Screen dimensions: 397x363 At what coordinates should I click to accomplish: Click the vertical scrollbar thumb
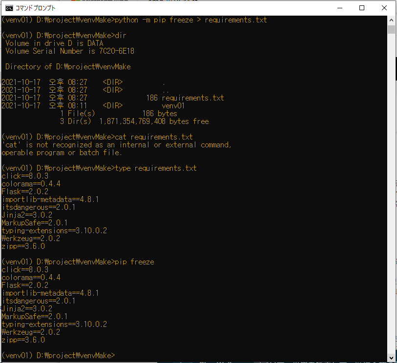391,29
